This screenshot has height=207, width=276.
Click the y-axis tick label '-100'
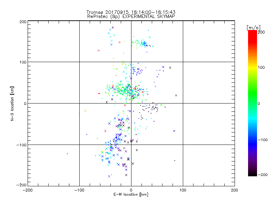pos(21,145)
